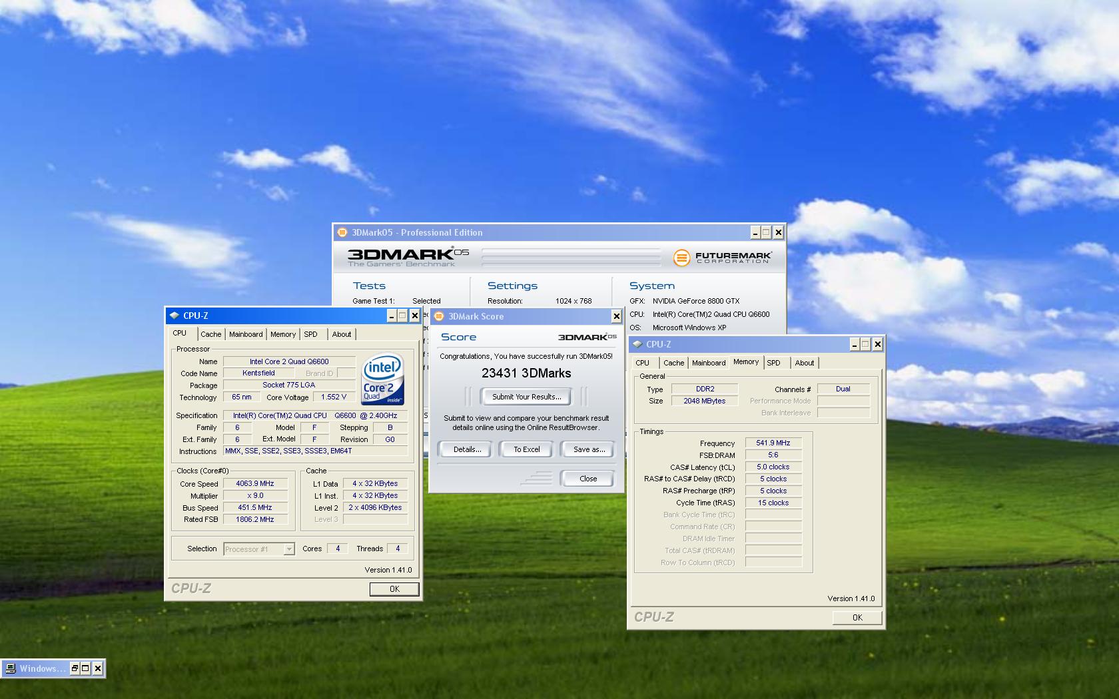Click the Intel Core 2 Quad Q6600 name field
The image size is (1119, 699).
(289, 362)
